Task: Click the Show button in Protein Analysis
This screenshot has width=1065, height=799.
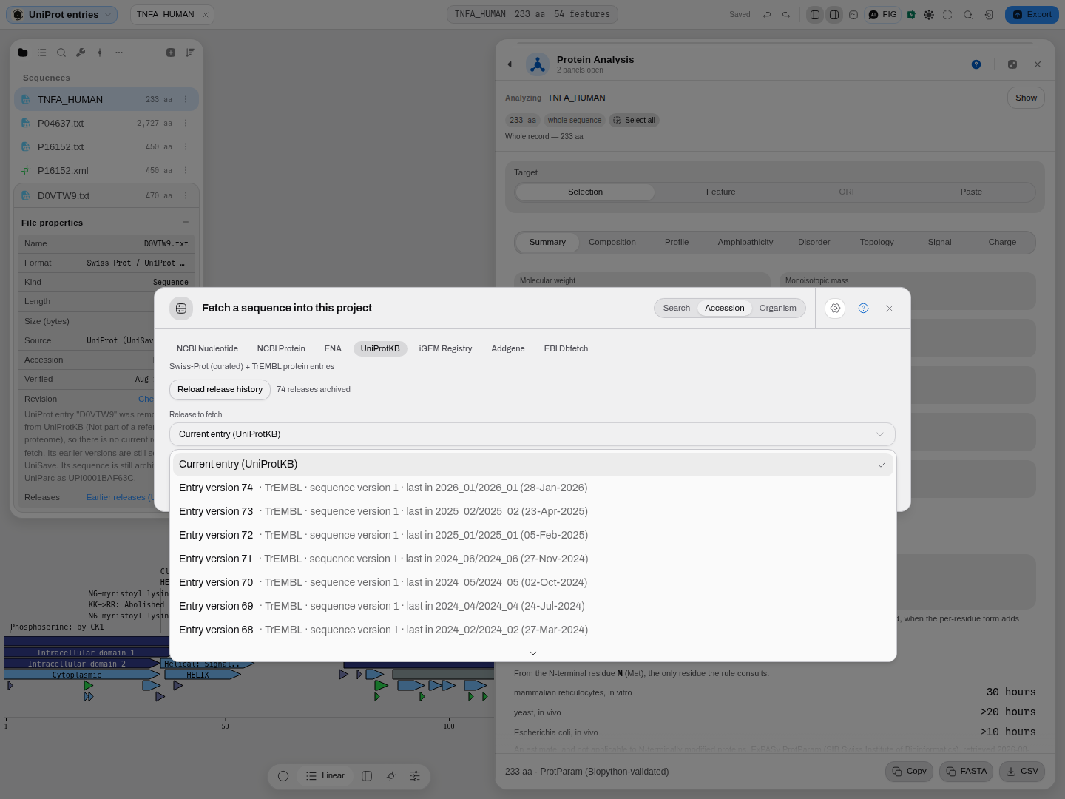Action: click(x=1026, y=98)
